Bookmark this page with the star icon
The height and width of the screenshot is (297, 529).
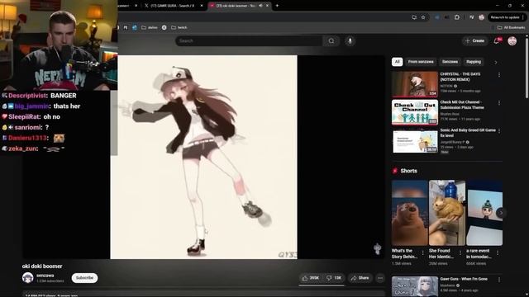pyautogui.click(x=423, y=17)
